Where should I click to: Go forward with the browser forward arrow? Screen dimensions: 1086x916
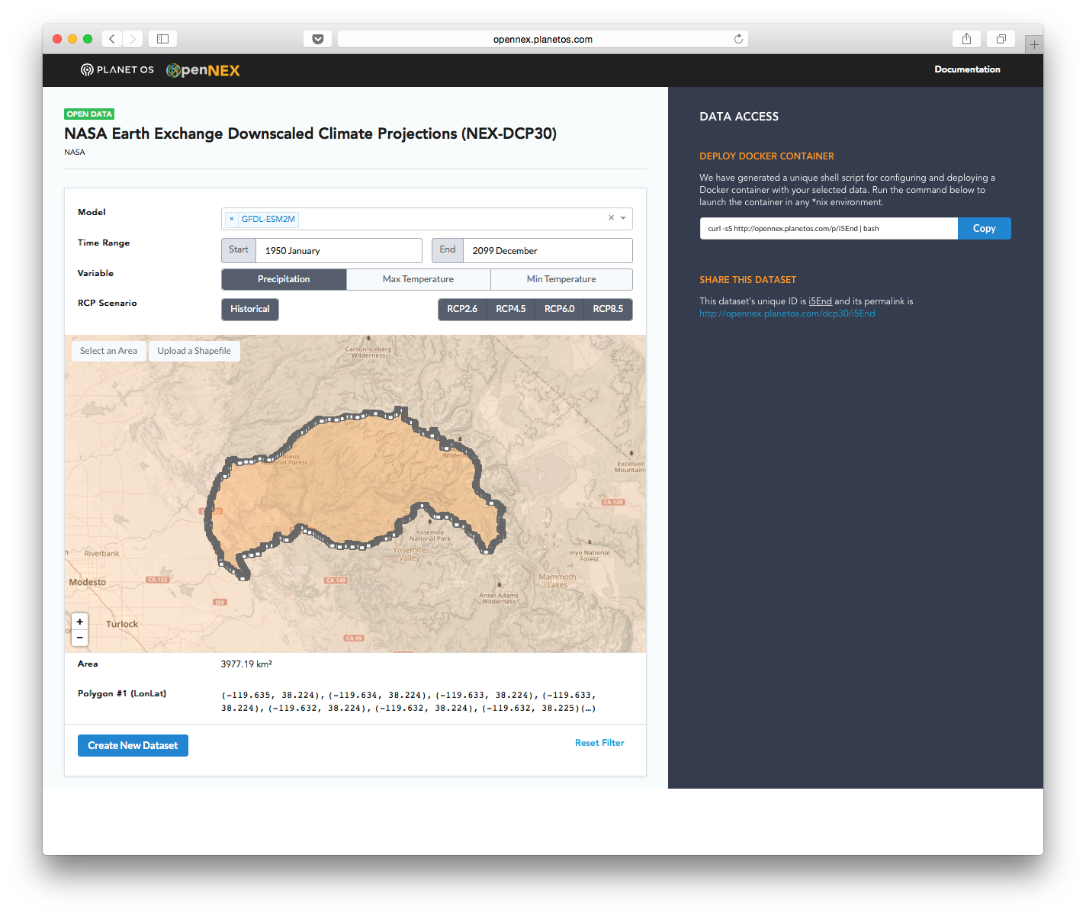pyautogui.click(x=133, y=39)
